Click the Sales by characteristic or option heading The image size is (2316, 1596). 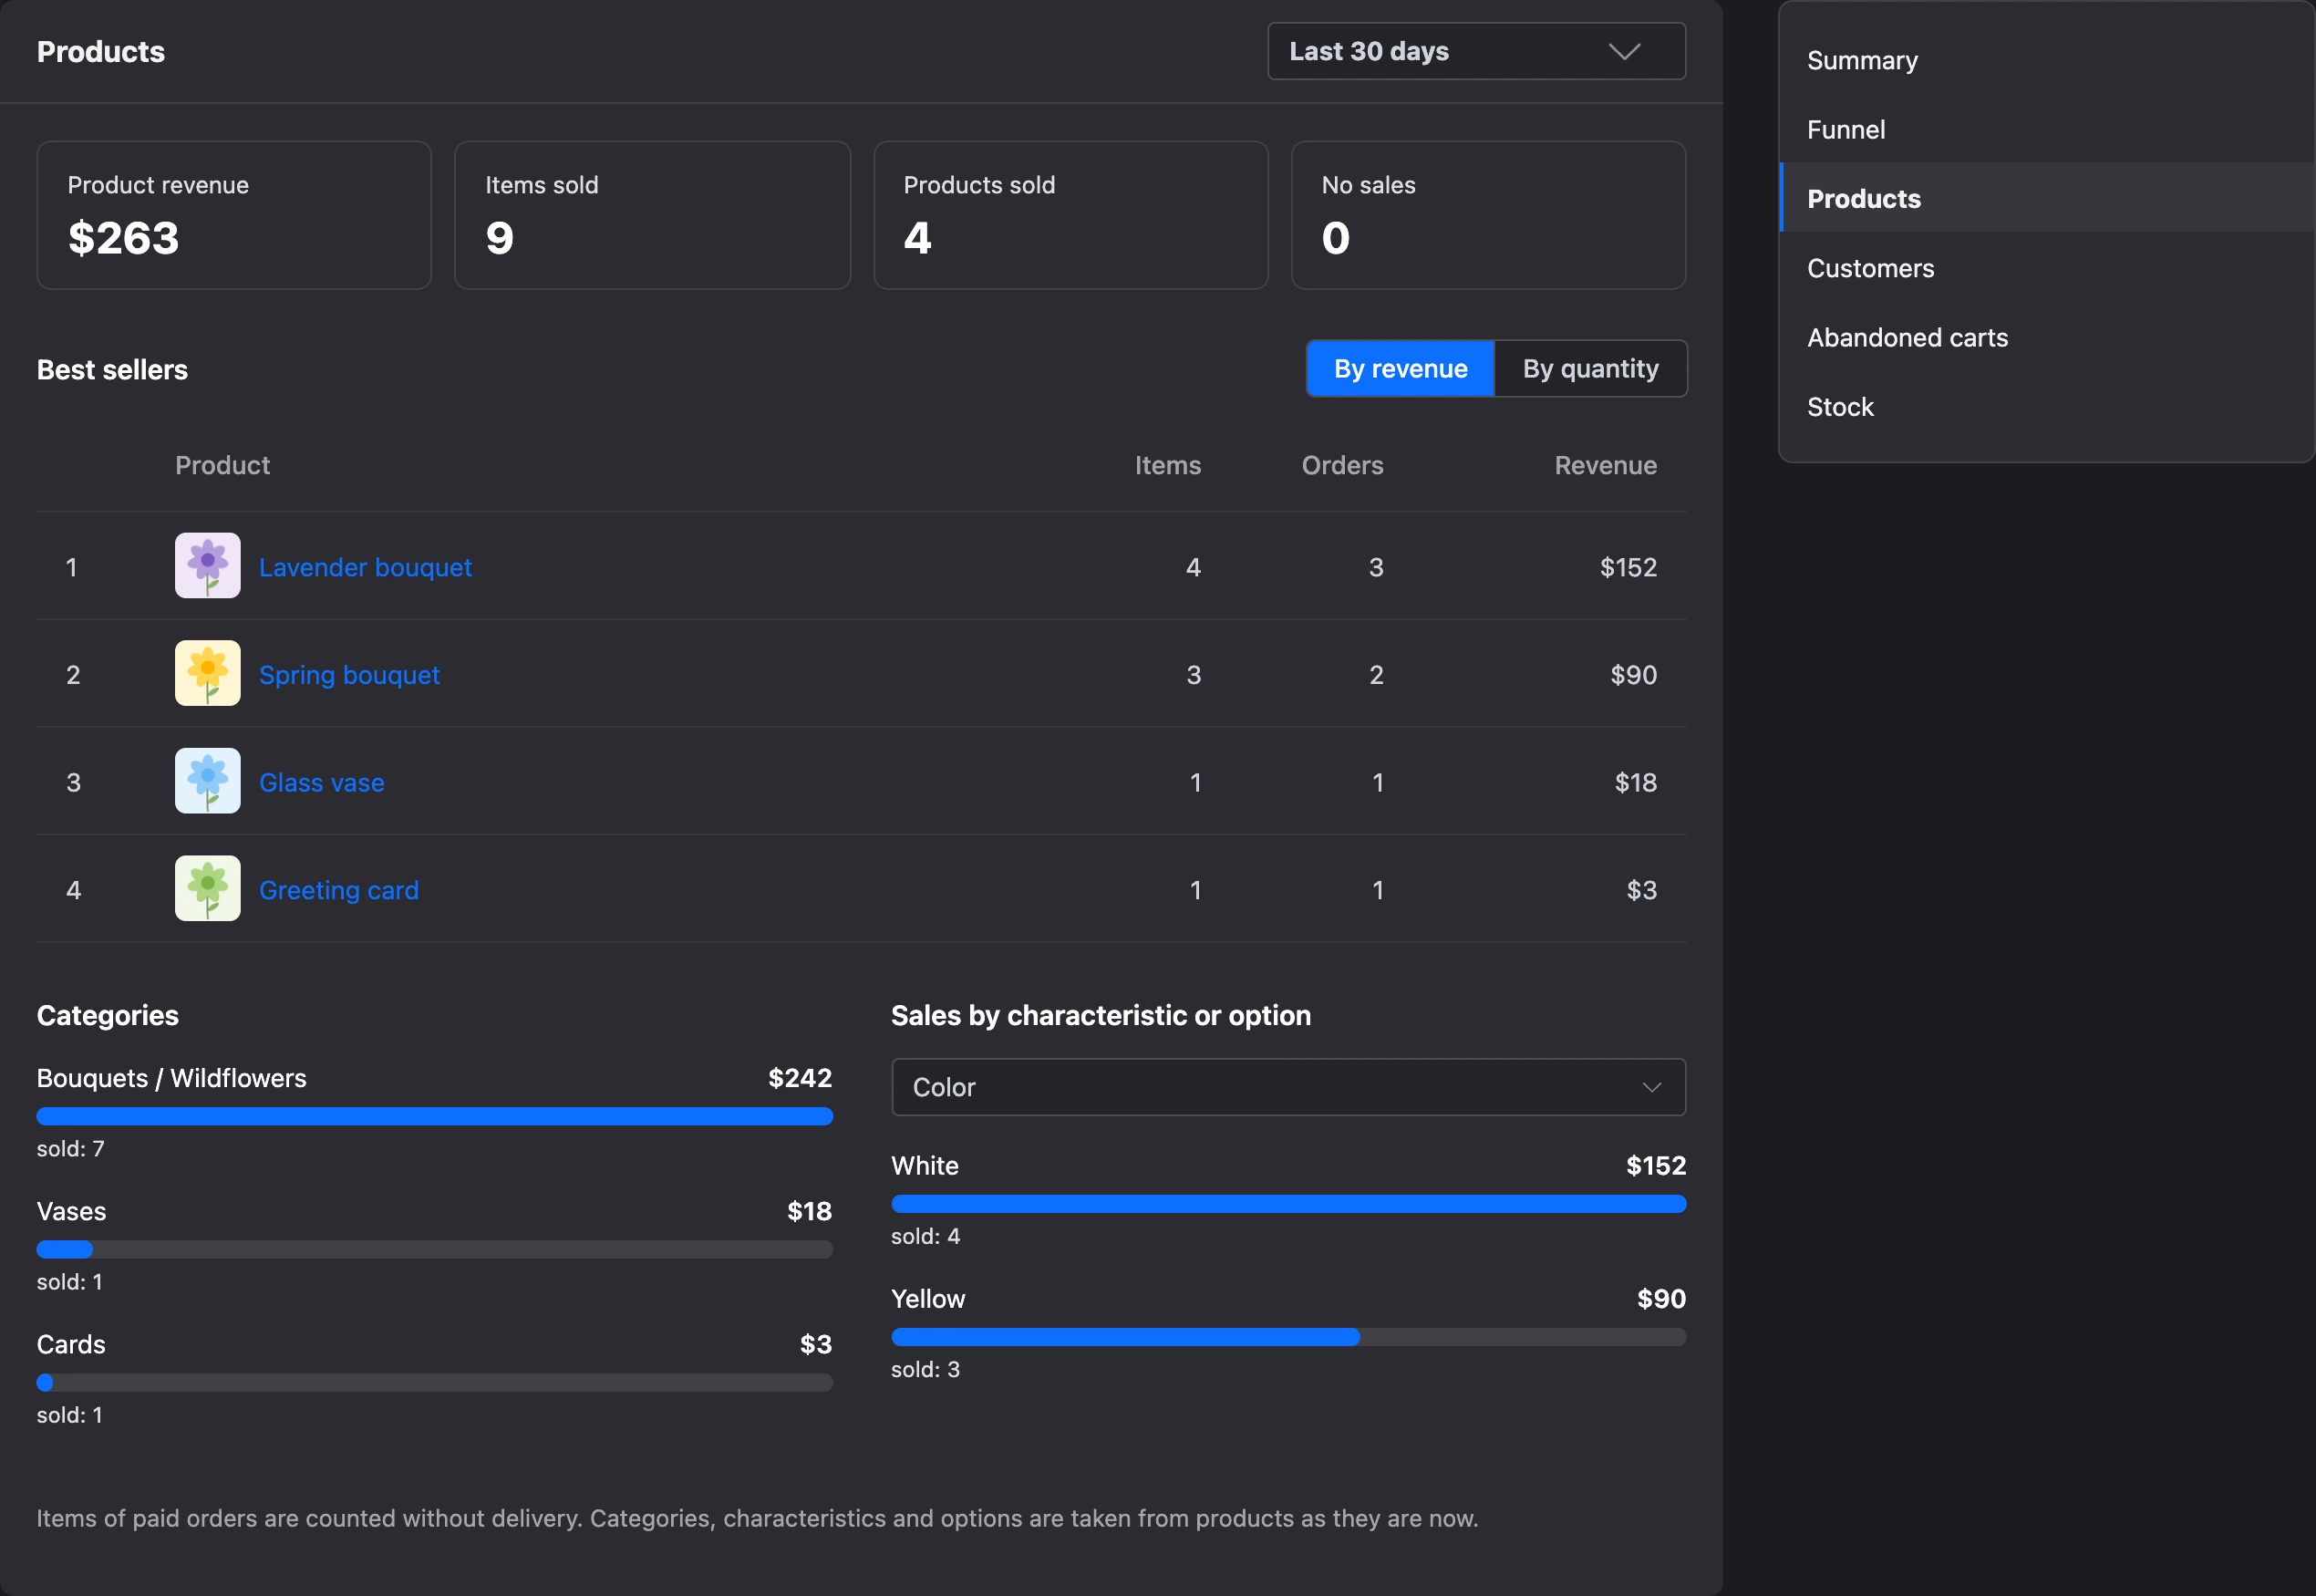(1101, 1015)
